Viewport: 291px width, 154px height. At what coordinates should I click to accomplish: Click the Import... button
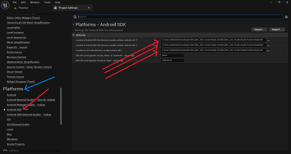(277, 29)
